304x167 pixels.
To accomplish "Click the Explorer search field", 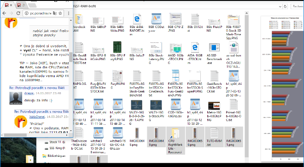I will pyautogui.click(x=297, y=6).
